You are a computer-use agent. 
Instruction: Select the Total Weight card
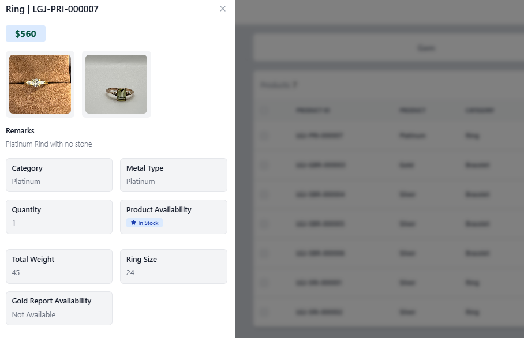(59, 266)
